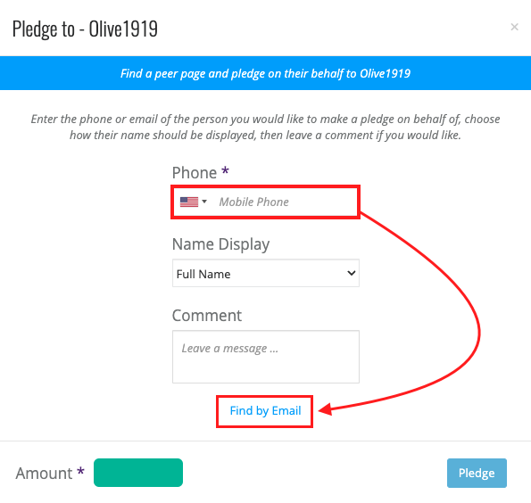Click the Comment label
The width and height of the screenshot is (531, 503).
[x=207, y=316]
